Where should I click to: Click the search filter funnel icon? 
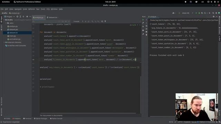[x=105, y=21]
